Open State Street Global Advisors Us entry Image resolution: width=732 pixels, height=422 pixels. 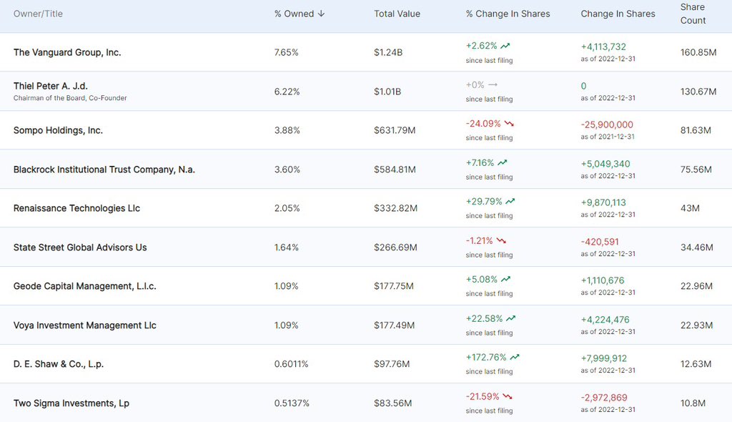[x=80, y=247]
